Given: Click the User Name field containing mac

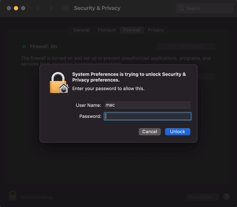Looking at the screenshot, I should coord(148,105).
